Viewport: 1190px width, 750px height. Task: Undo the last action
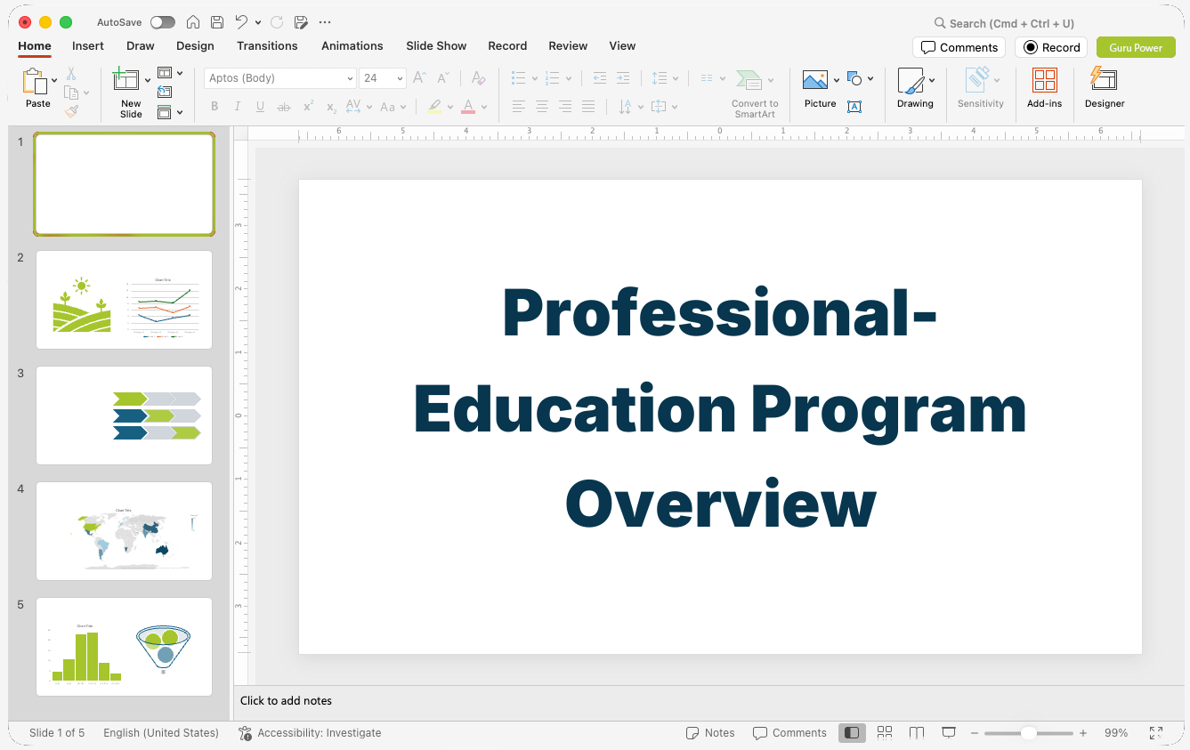point(241,22)
